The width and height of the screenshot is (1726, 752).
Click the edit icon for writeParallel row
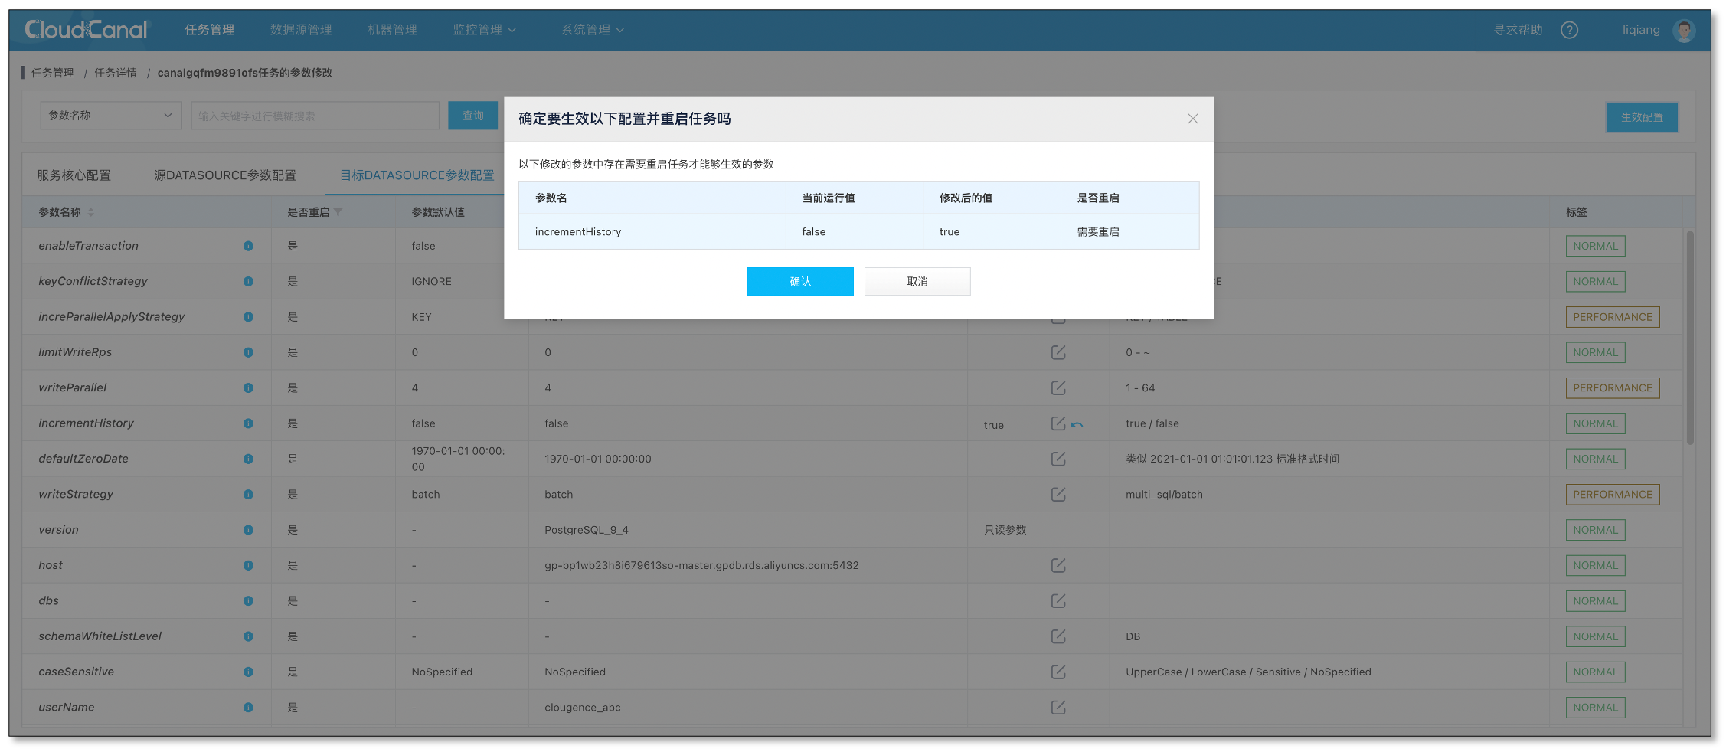point(1058,387)
